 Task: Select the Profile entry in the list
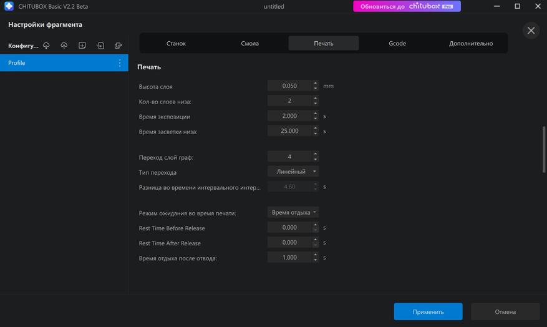[64, 63]
